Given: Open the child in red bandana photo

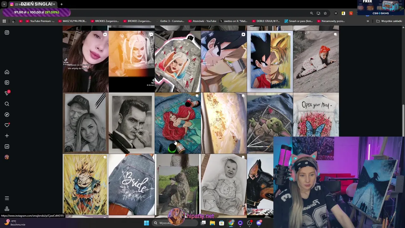Looking at the screenshot, I should click(x=316, y=61).
